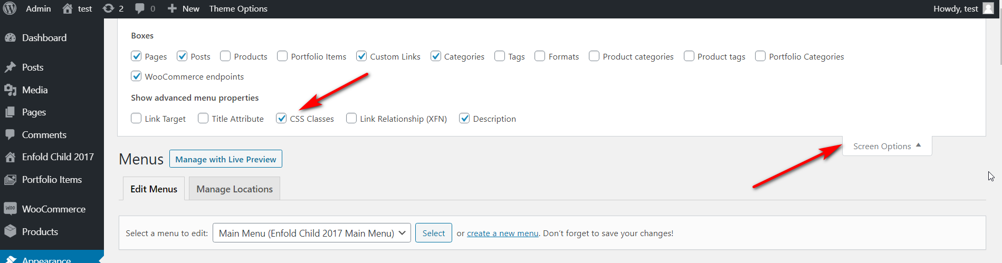Uncheck the Categories checkbox
The height and width of the screenshot is (263, 1002).
[436, 56]
